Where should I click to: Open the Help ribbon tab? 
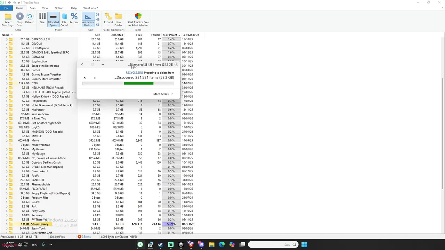tap(74, 8)
